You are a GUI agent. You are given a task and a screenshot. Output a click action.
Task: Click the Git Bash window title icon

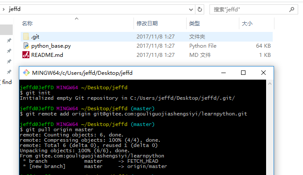tap(26, 73)
